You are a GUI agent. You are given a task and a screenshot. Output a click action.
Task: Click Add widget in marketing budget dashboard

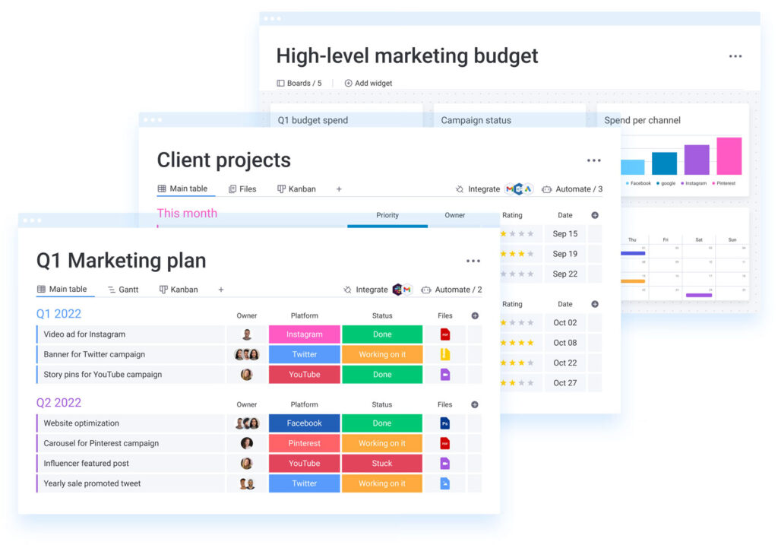pyautogui.click(x=368, y=84)
